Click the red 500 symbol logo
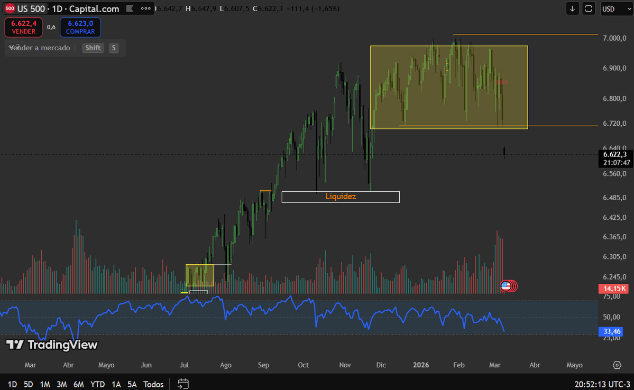 tap(10, 8)
